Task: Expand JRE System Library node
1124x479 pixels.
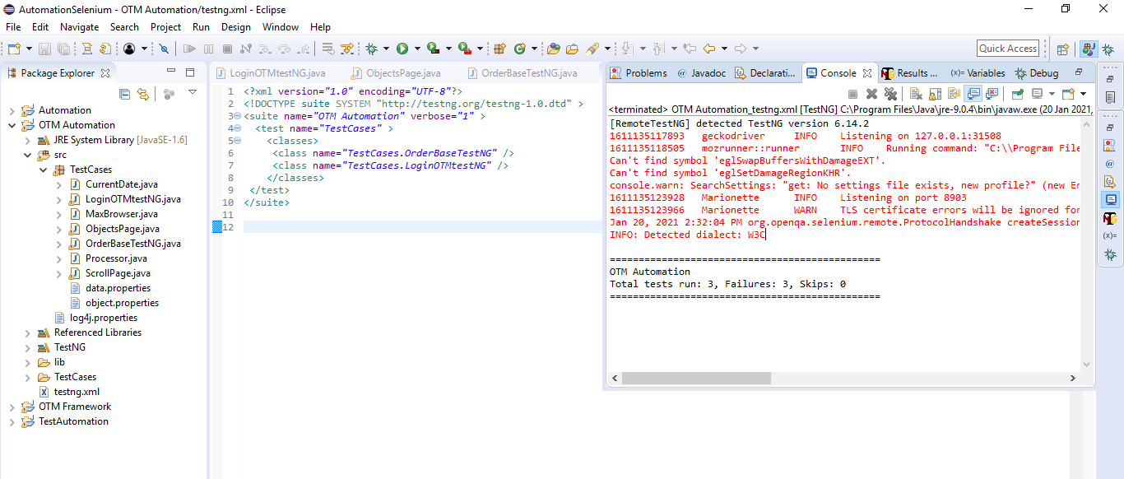Action: 27,140
